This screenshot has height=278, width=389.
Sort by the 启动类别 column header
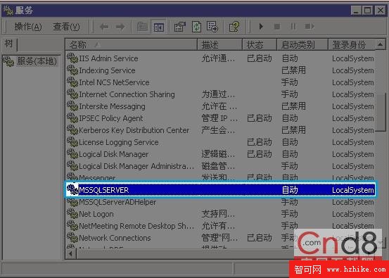point(302,44)
